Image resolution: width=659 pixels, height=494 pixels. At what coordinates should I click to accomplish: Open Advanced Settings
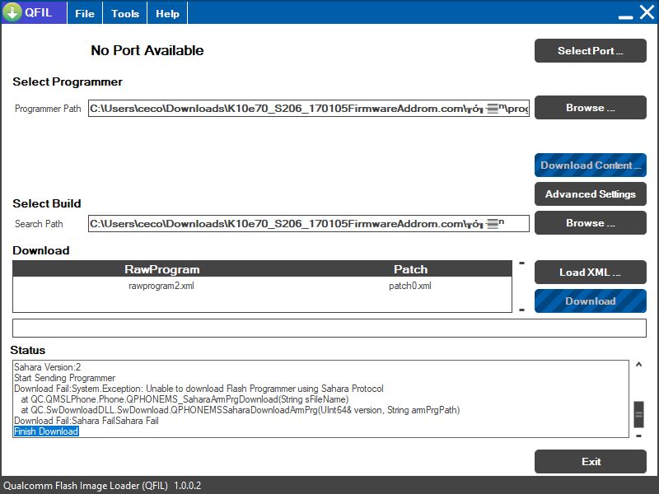(x=590, y=194)
